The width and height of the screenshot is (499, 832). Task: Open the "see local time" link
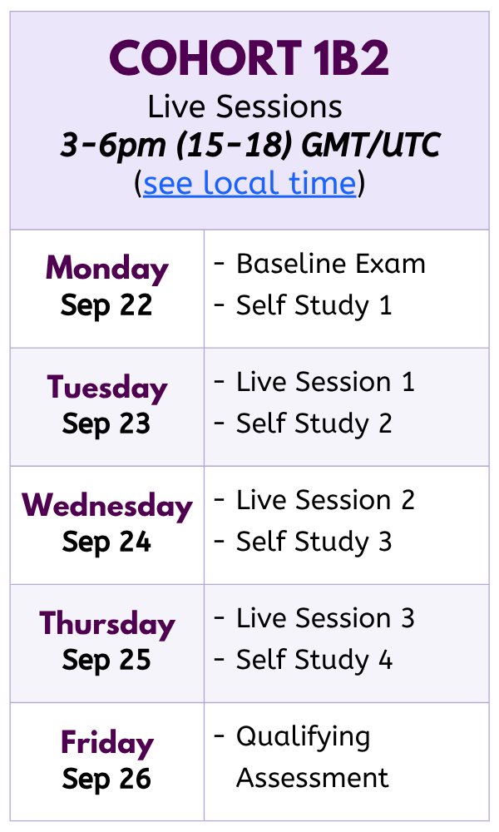[x=249, y=183]
